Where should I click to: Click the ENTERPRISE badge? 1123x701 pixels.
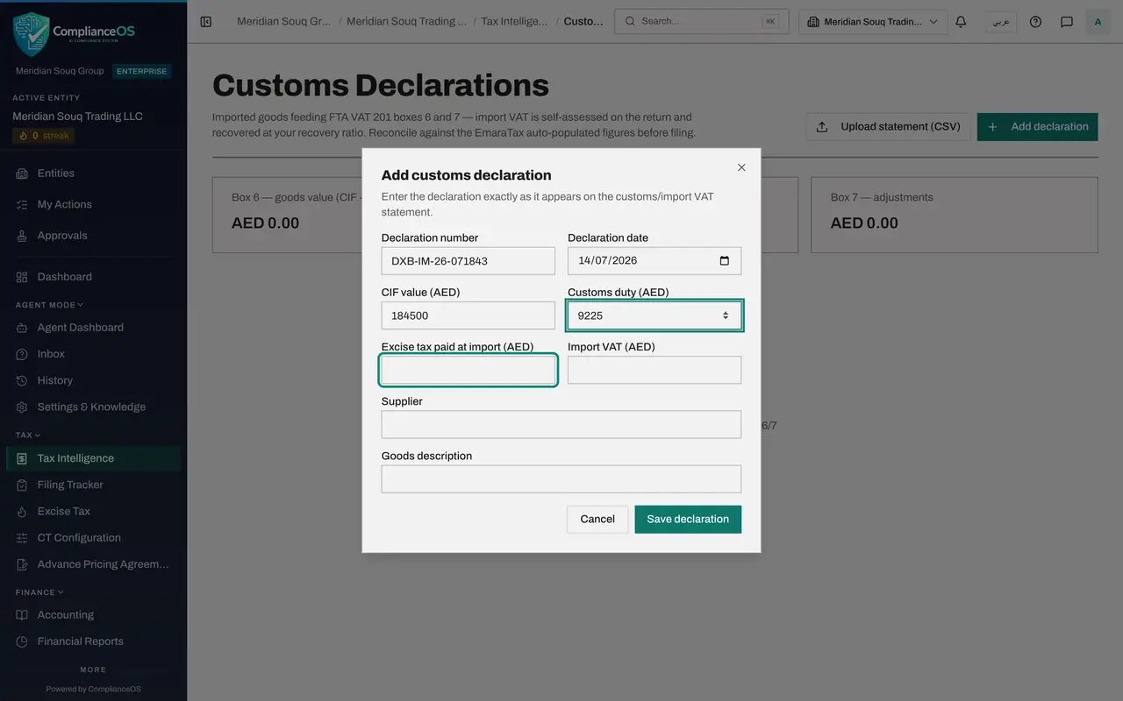141,71
